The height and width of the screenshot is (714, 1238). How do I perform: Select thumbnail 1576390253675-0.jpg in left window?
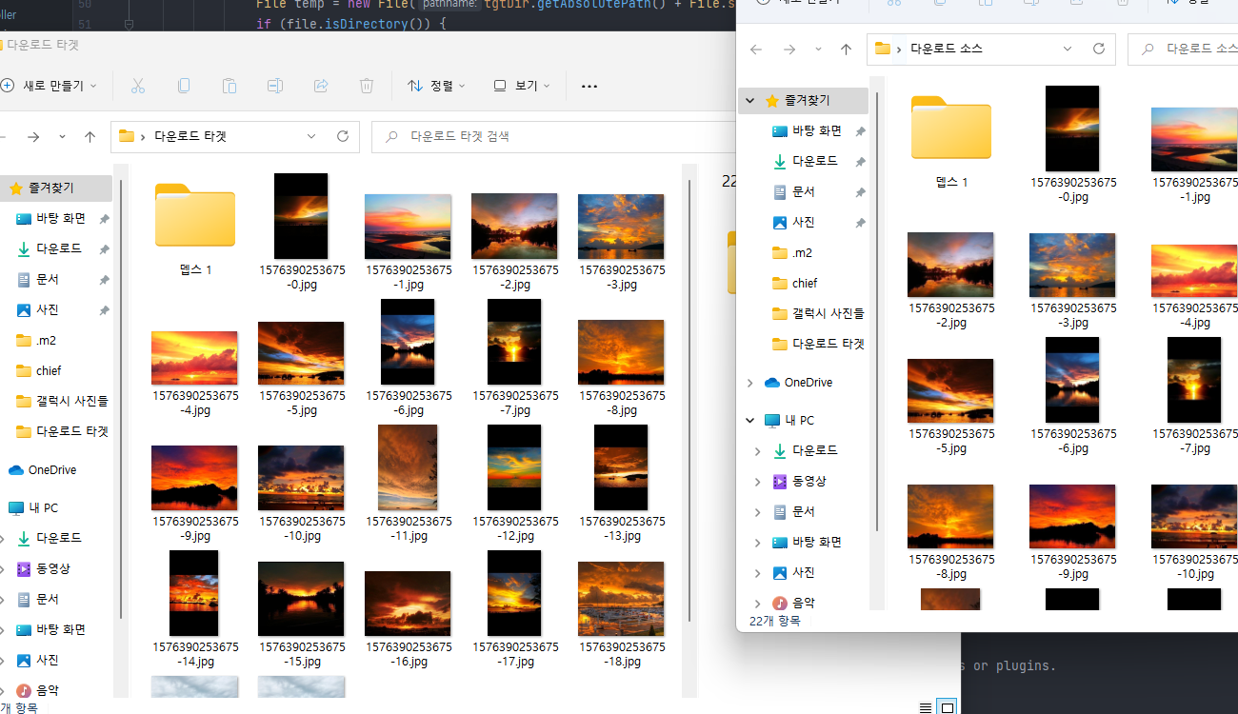pyautogui.click(x=301, y=216)
